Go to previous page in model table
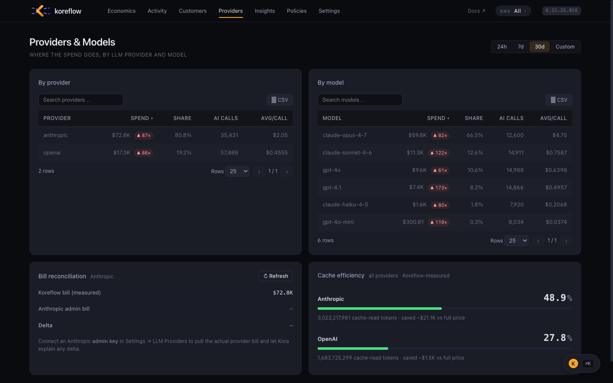 point(538,241)
